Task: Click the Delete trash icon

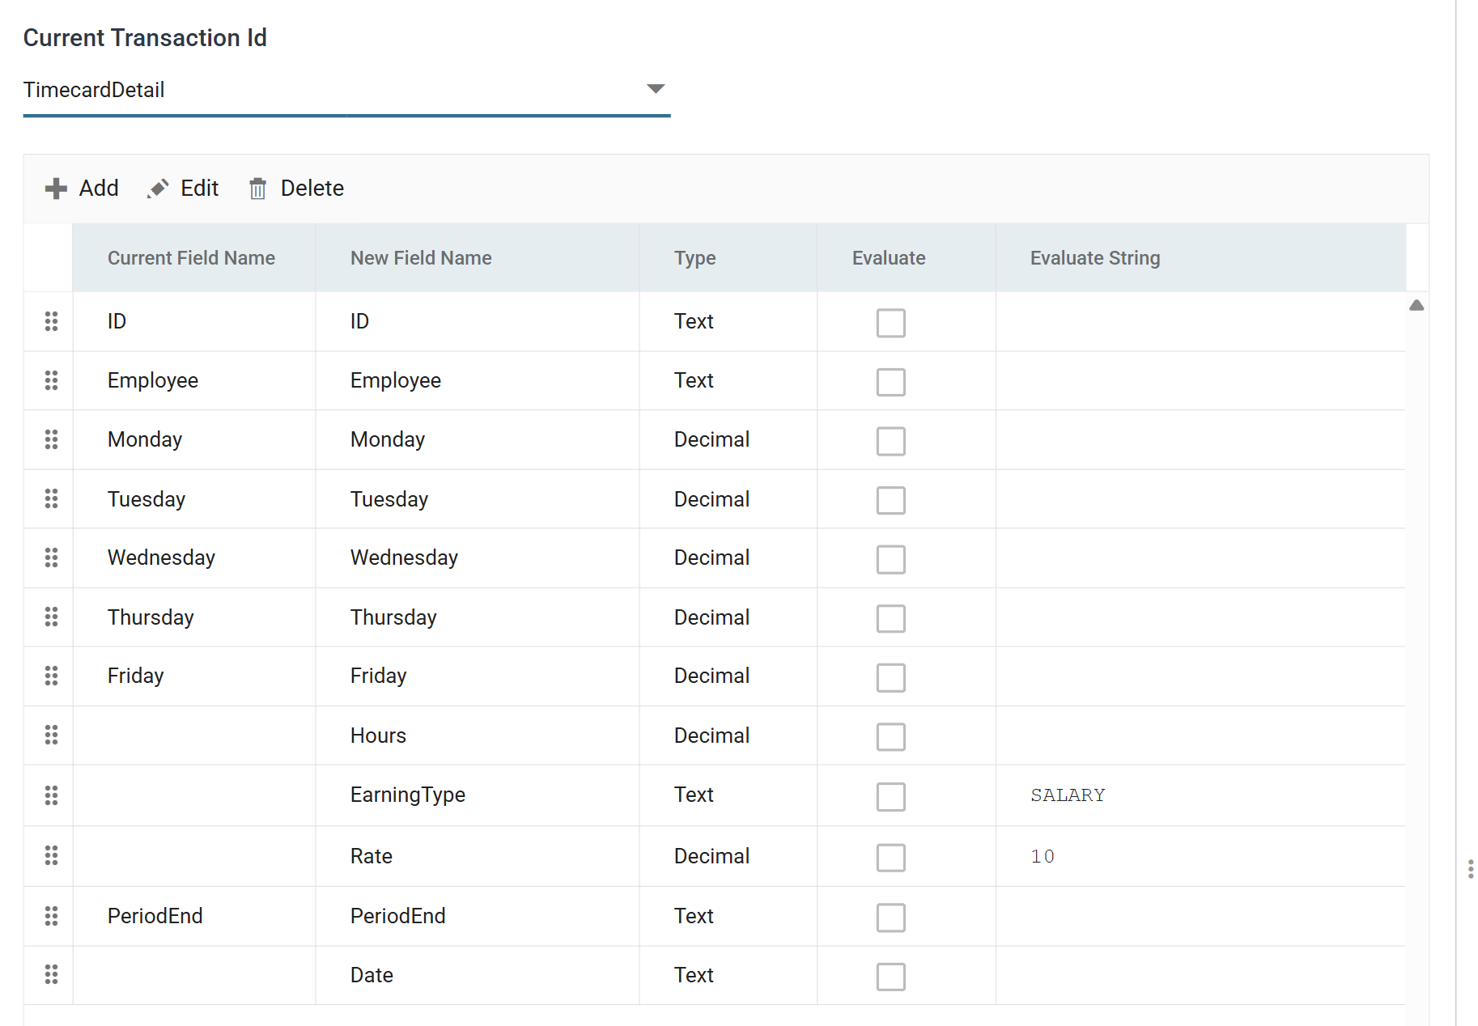Action: click(x=257, y=189)
